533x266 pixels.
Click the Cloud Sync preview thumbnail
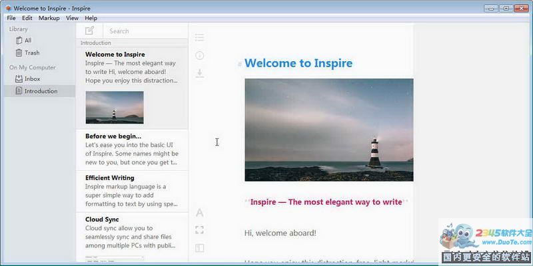[115, 259]
